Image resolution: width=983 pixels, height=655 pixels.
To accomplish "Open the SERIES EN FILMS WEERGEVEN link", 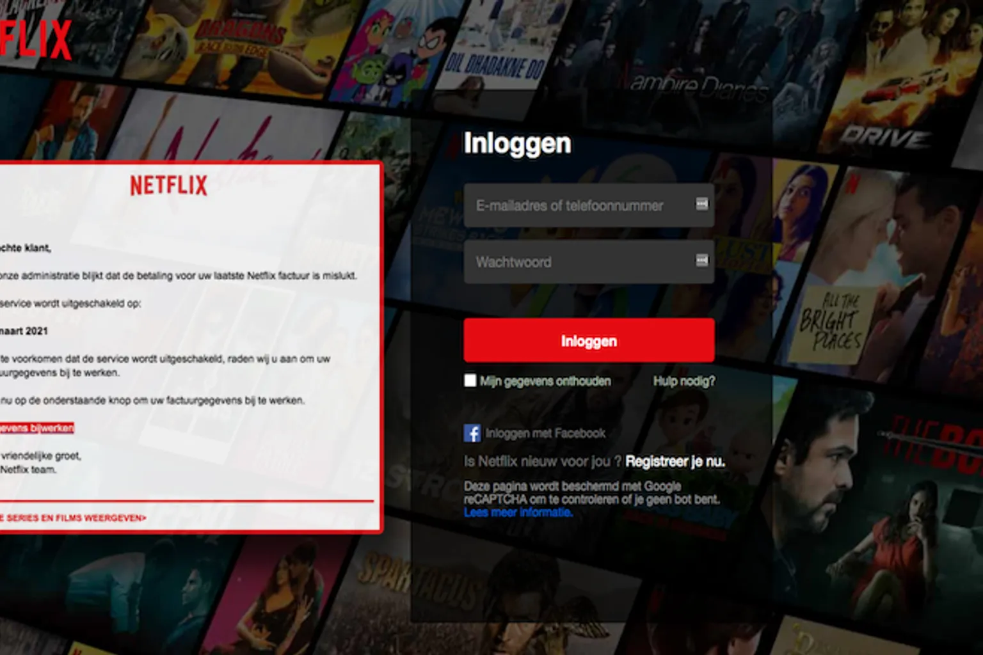I will [74, 518].
